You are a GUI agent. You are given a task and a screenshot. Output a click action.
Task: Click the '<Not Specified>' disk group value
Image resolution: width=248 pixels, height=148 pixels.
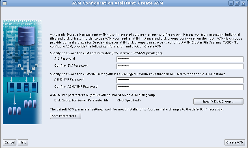129,100
